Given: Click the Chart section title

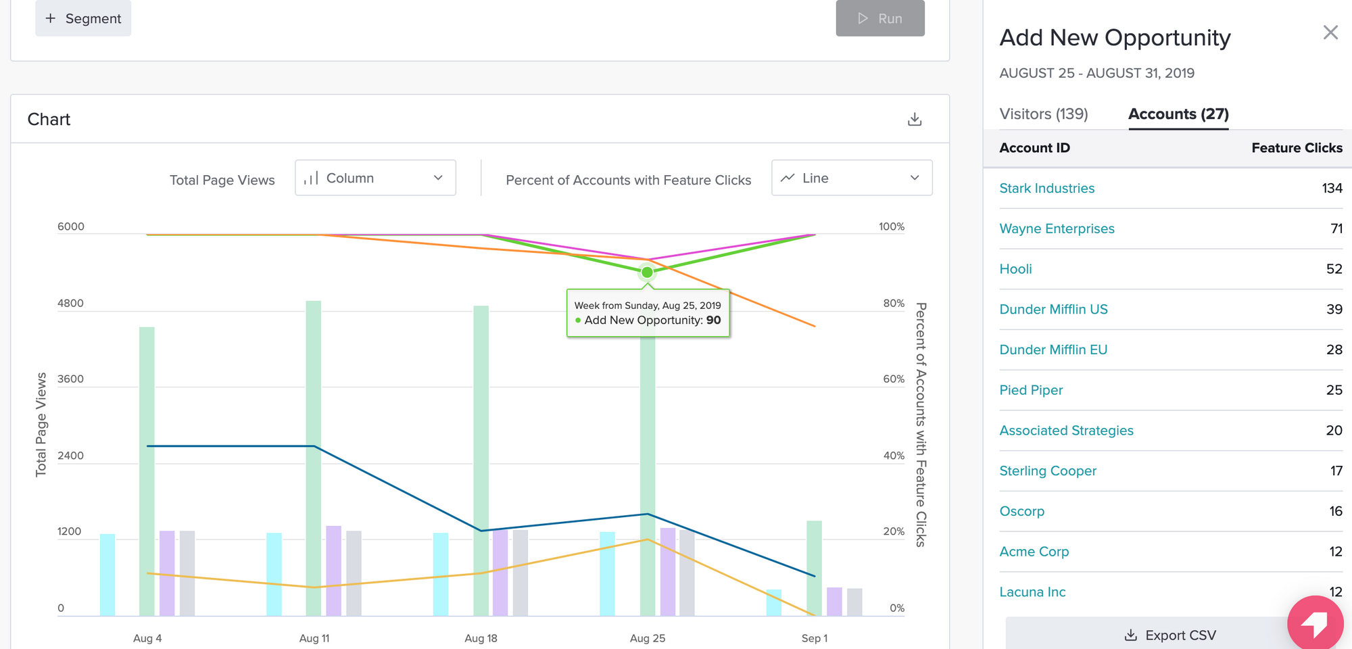Looking at the screenshot, I should click(49, 120).
